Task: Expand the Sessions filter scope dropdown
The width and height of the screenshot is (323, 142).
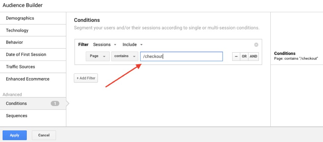Action: (105, 45)
